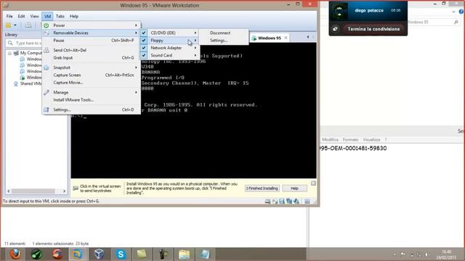Click the product key text 95-OEM-0001481-59830
This screenshot has width=465, height=261.
tap(353, 148)
